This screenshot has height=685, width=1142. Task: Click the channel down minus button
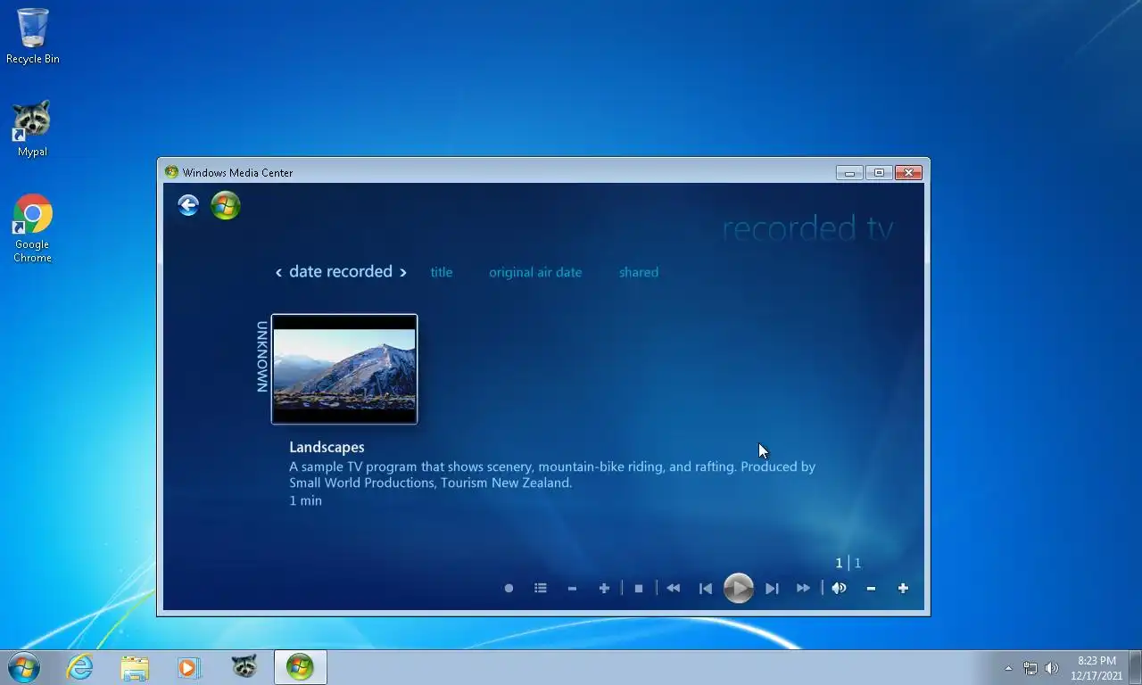tap(572, 589)
